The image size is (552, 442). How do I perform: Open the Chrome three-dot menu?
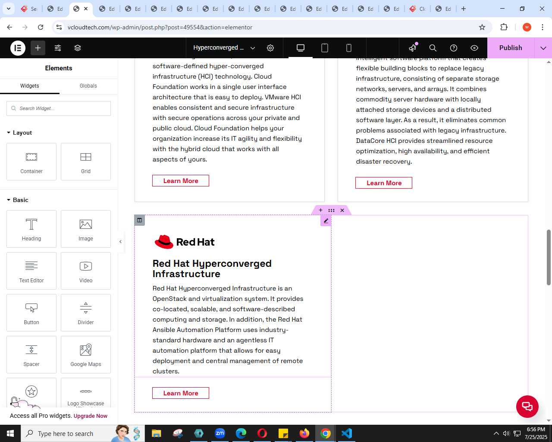pyautogui.click(x=542, y=27)
